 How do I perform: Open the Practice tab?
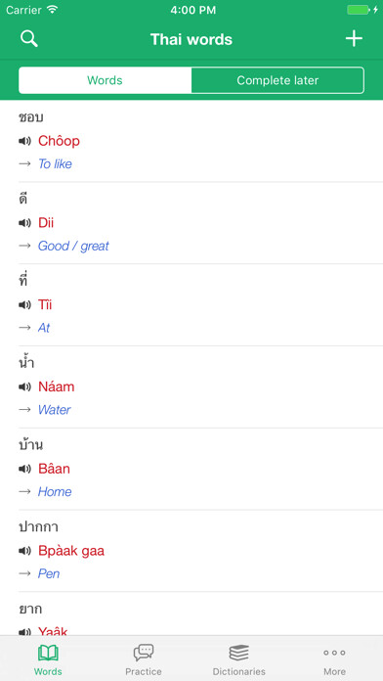click(x=144, y=659)
